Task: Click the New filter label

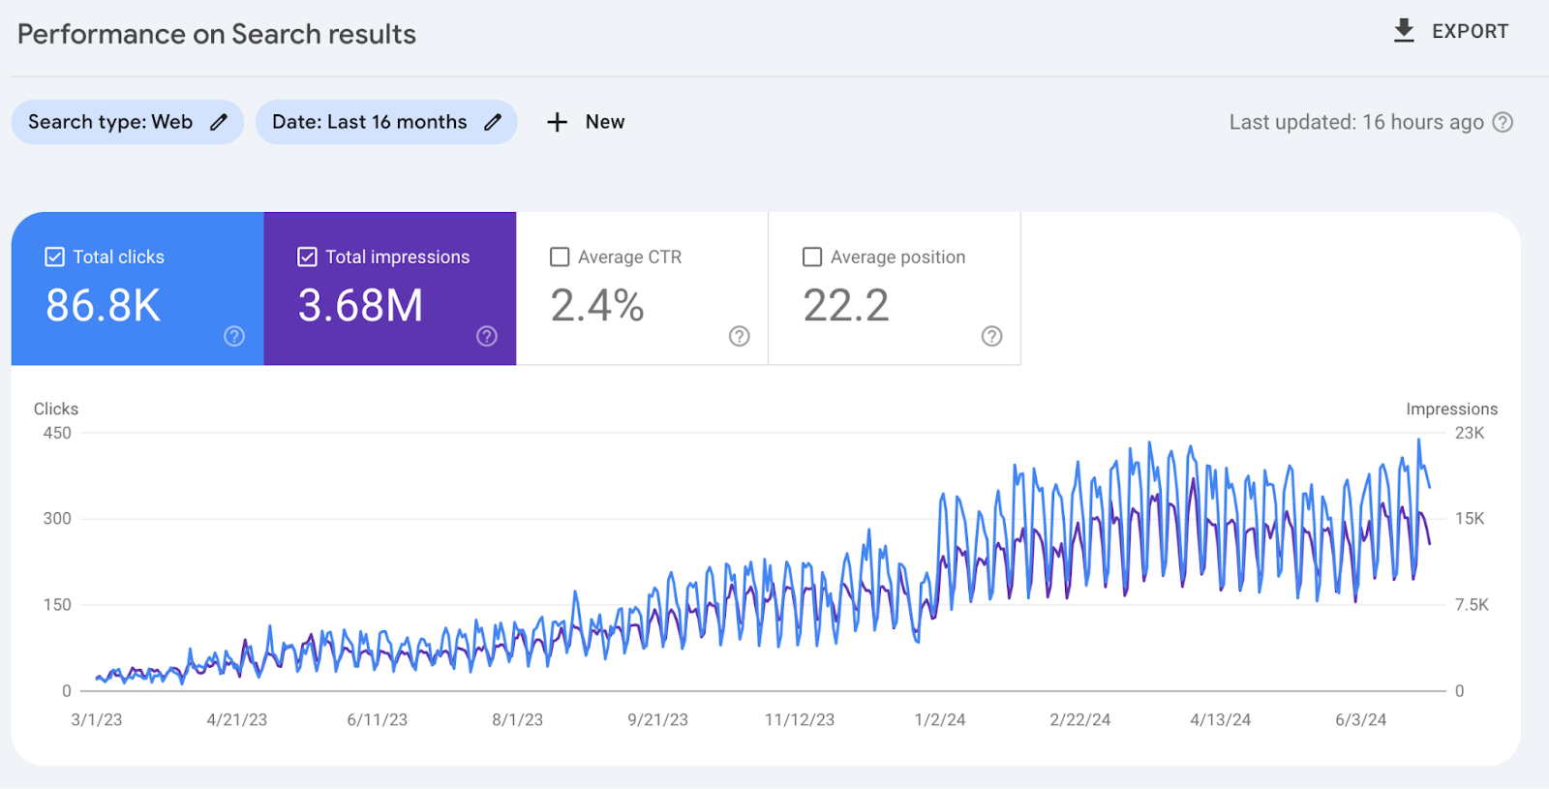Action: pyautogui.click(x=605, y=122)
